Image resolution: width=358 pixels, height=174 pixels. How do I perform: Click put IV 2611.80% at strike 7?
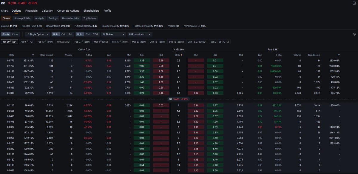334,138
